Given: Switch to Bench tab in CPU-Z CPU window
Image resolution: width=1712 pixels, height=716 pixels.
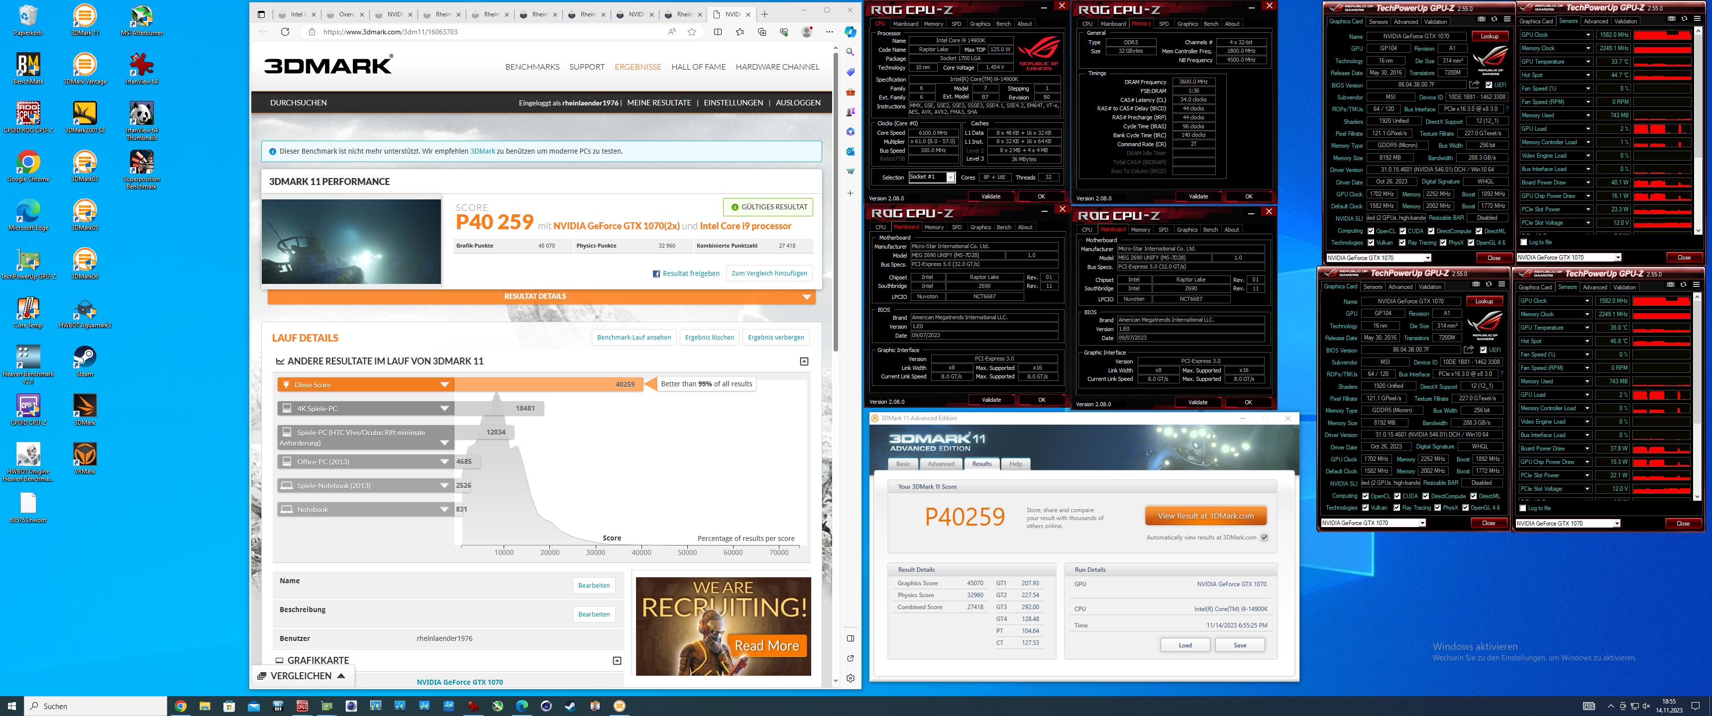Looking at the screenshot, I should pyautogui.click(x=1003, y=24).
